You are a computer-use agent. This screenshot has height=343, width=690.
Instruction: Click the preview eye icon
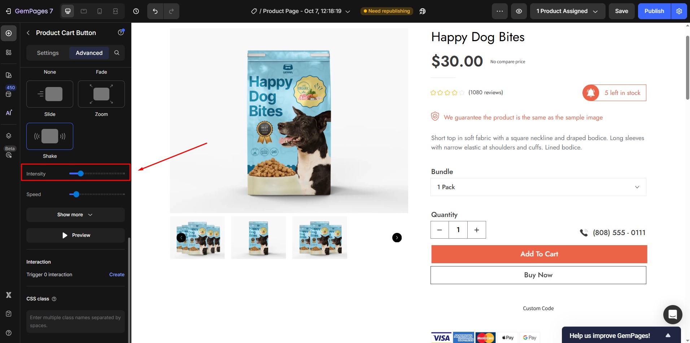click(519, 11)
